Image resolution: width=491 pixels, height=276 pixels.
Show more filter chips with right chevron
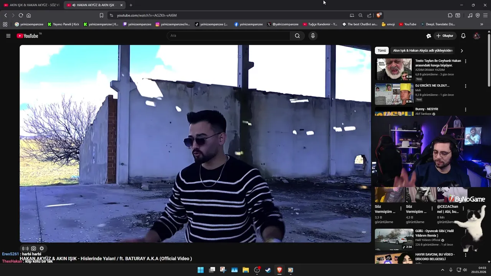(462, 51)
